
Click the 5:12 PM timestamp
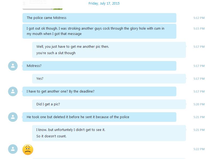tap(199, 18)
